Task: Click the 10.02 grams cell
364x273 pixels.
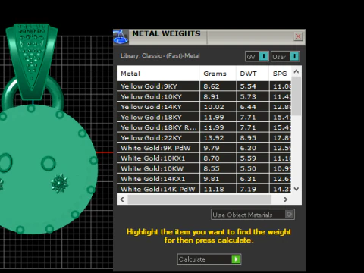Action: click(x=218, y=107)
